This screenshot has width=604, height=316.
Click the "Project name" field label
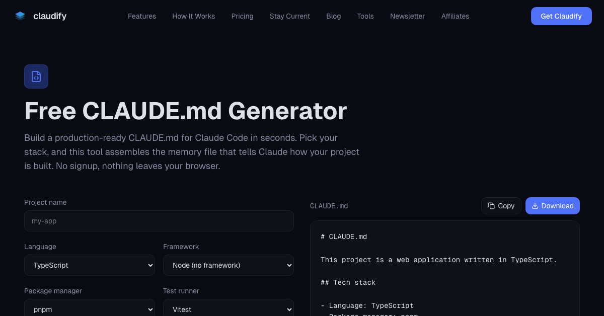tap(45, 202)
